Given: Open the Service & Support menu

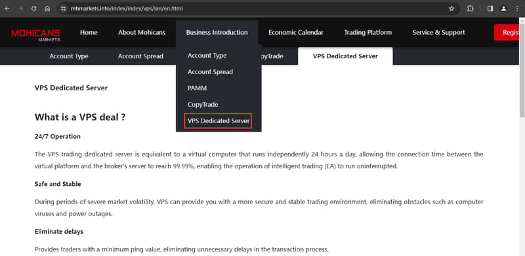Looking at the screenshot, I should pyautogui.click(x=438, y=33).
